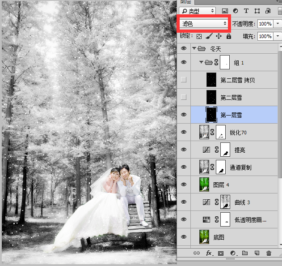This screenshot has height=266, width=282.
Task: Select the 曲线 3 layer name
Action: (242, 202)
